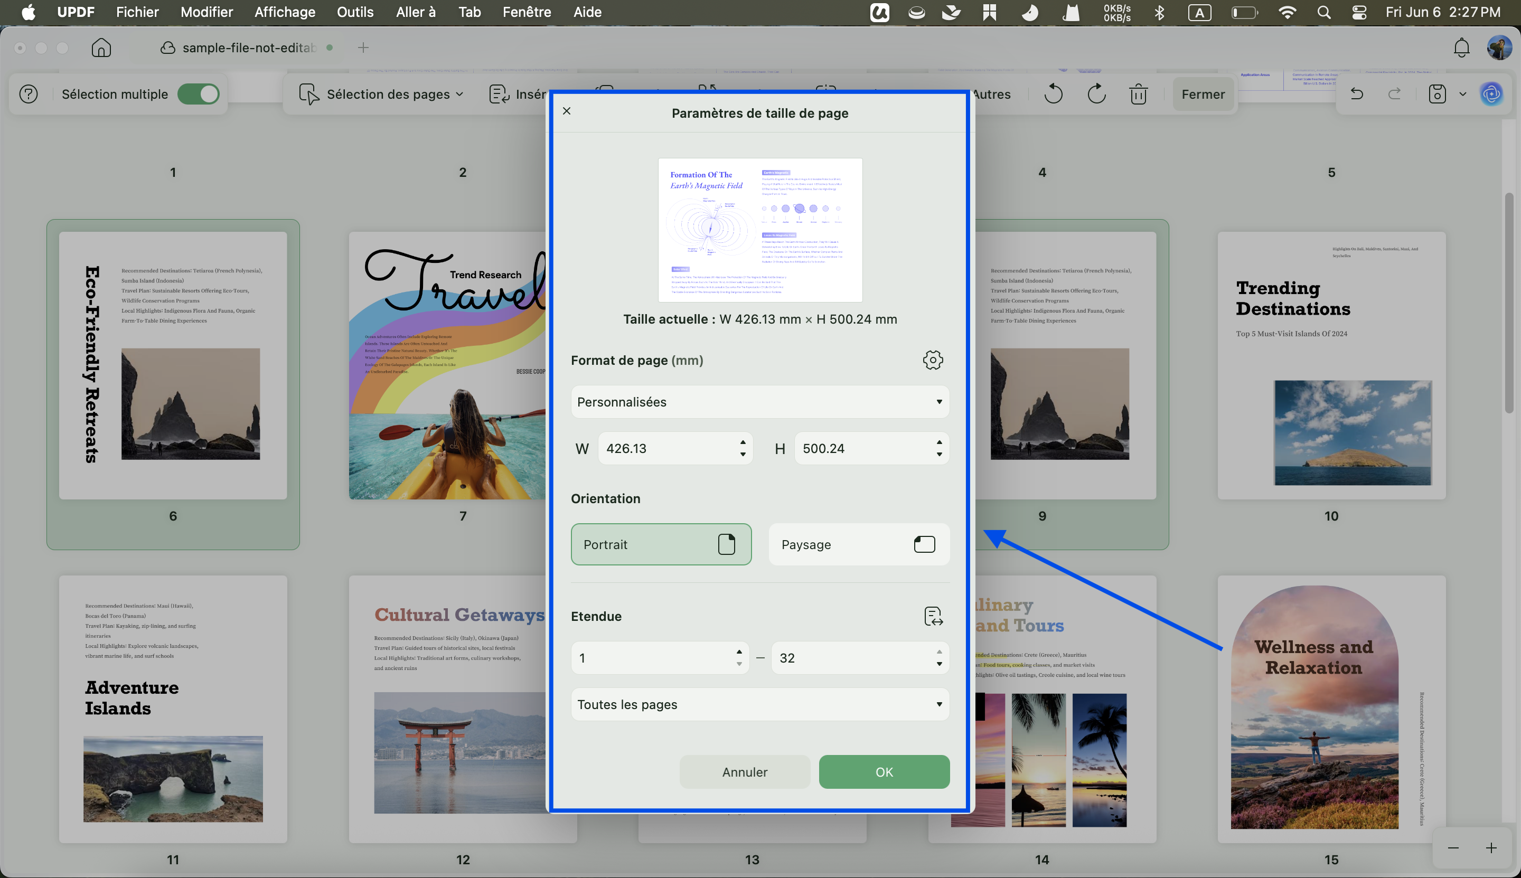Select page 10 Trending Destinations thumbnail
The width and height of the screenshot is (1521, 878).
[1331, 365]
